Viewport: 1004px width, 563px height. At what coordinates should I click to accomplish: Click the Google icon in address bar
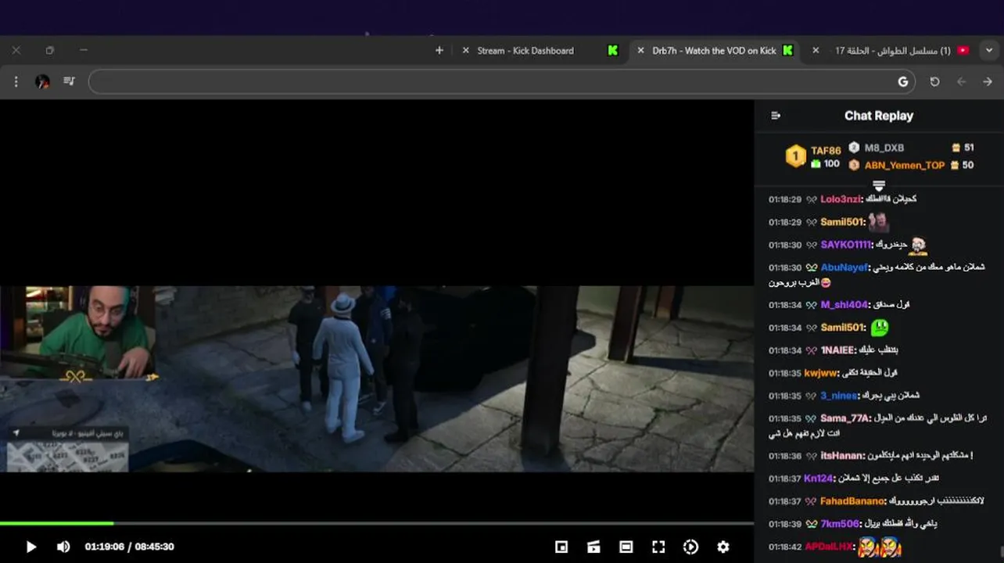903,81
